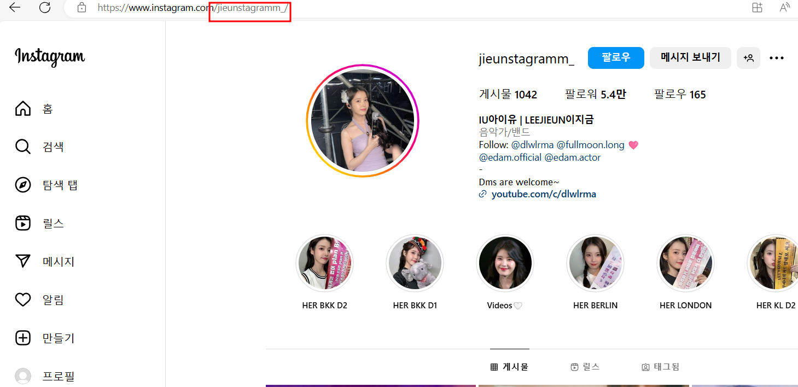Click the 메시지 보내기 button
This screenshot has height=387, width=798.
click(690, 57)
